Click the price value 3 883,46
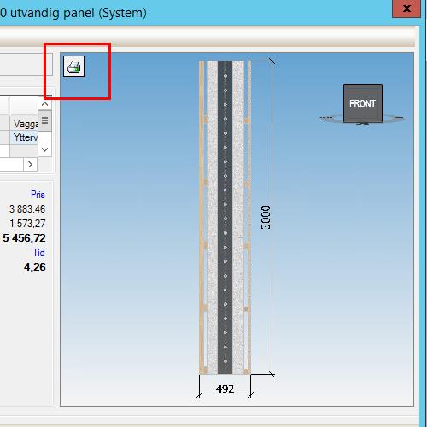The image size is (427, 427). tap(27, 209)
